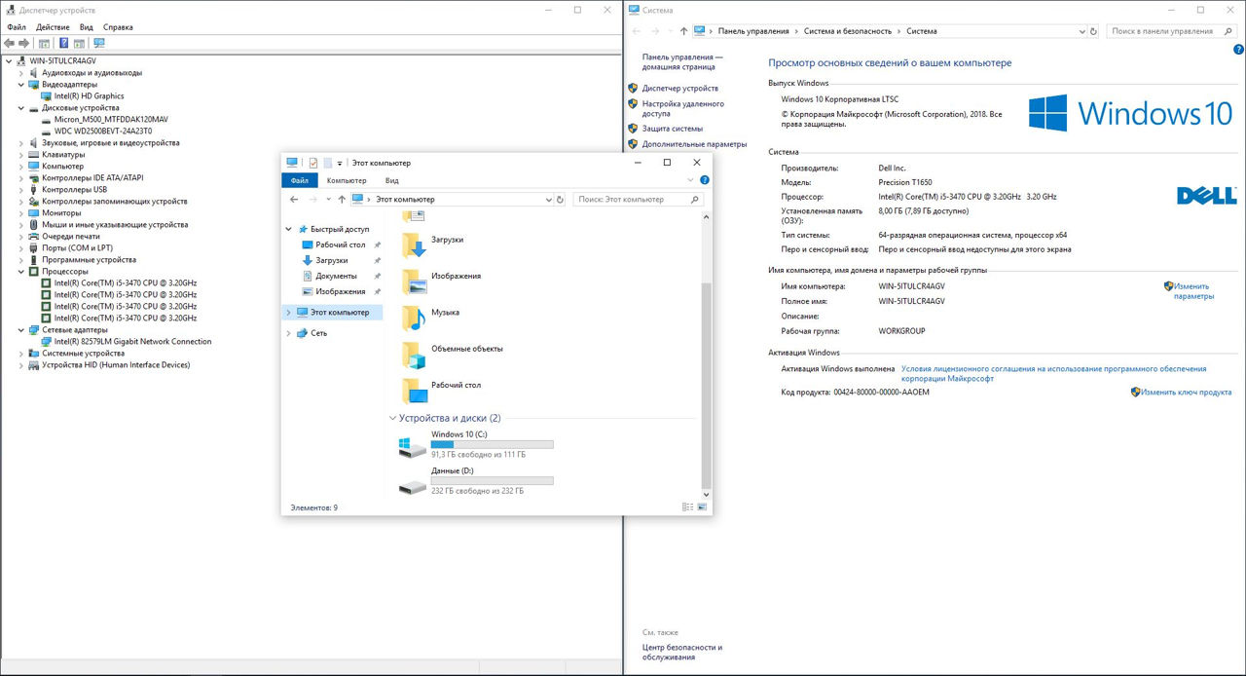The image size is (1246, 676).
Task: Open Защита системы link in the left panel
Action: 672,129
